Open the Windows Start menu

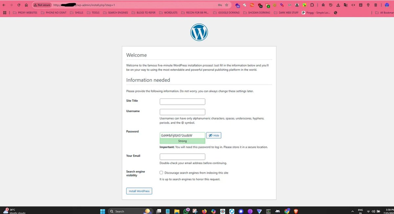point(102,211)
